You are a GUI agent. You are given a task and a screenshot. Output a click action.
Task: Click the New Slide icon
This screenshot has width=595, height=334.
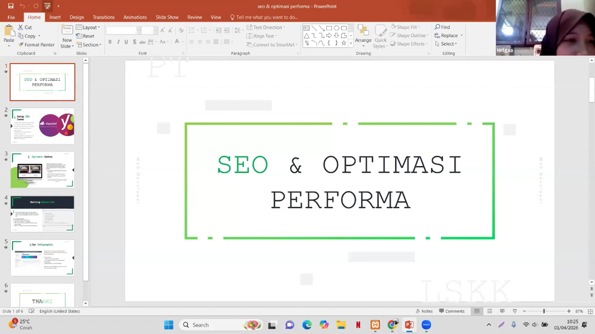click(67, 30)
